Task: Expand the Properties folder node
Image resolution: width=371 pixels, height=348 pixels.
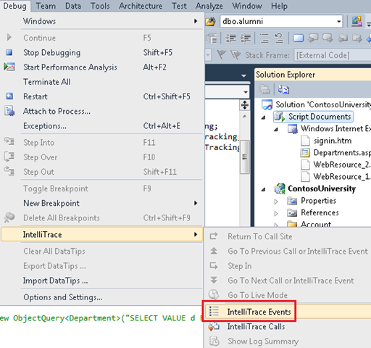Action: tap(276, 201)
